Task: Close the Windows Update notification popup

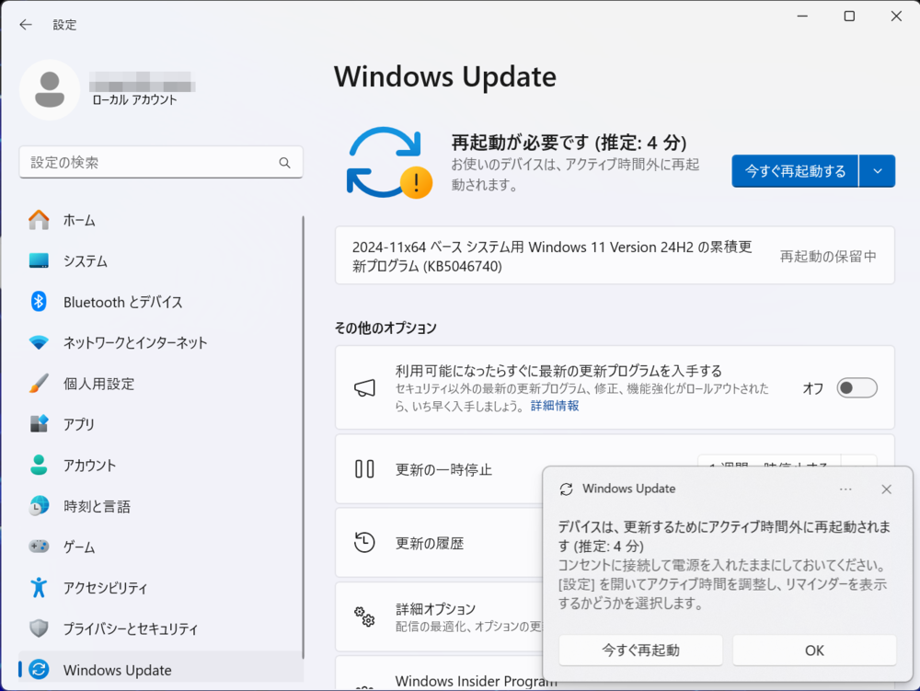Action: point(887,489)
